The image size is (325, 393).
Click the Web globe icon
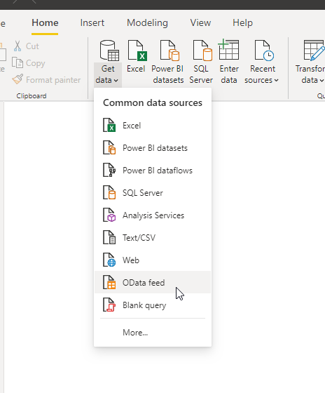[109, 260]
